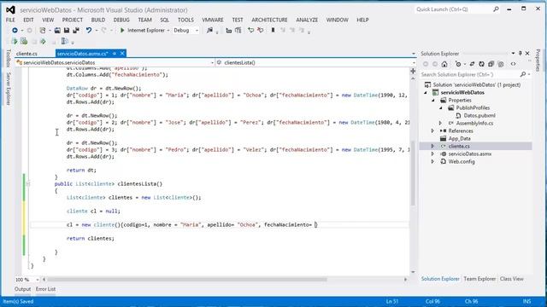Open the Internet Explorer browser dropdown
Image resolution: width=547 pixels, height=307 pixels.
pyautogui.click(x=168, y=31)
